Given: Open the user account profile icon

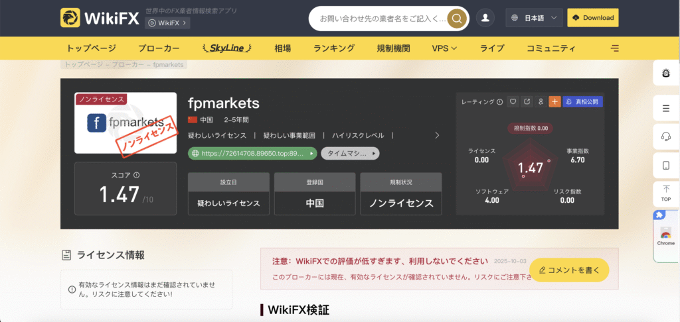Looking at the screenshot, I should click(485, 18).
